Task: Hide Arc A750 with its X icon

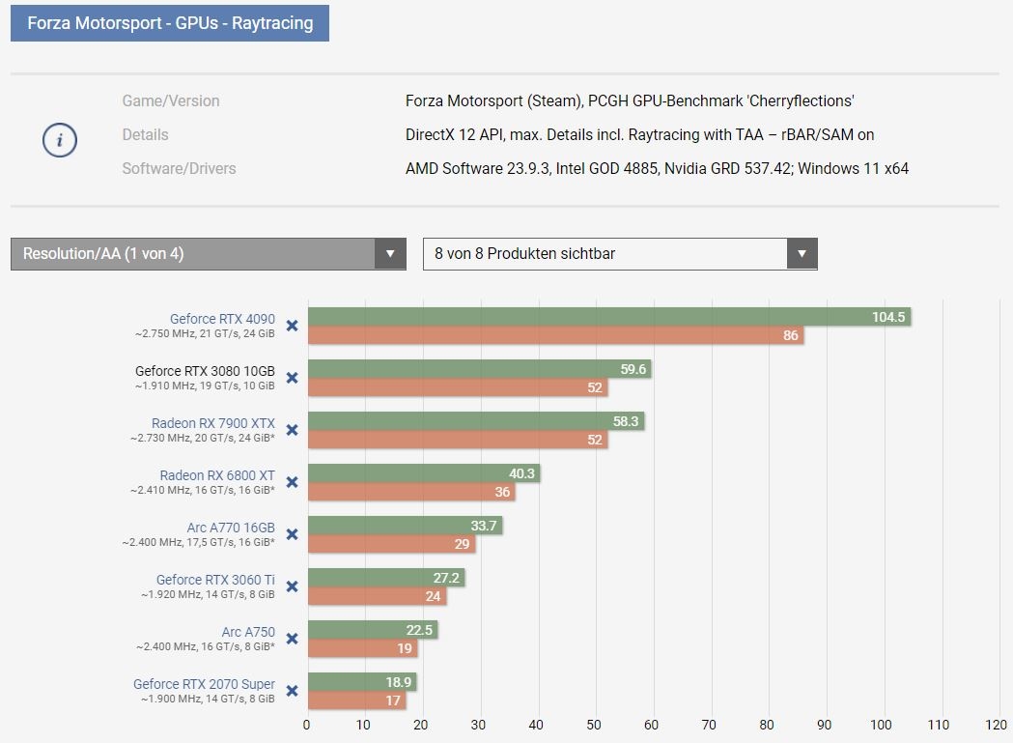Action: click(292, 639)
